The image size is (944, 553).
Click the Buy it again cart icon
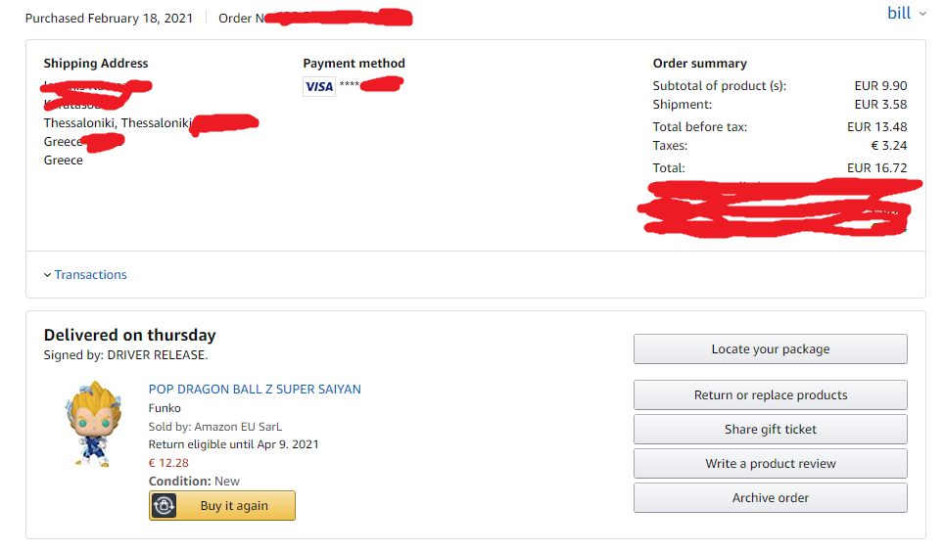[164, 505]
